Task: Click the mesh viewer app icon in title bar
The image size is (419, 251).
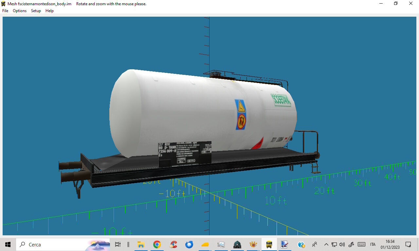Action: [4, 4]
